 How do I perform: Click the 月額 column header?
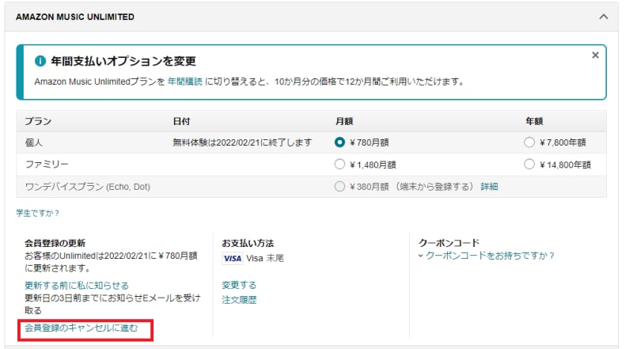pyautogui.click(x=344, y=121)
